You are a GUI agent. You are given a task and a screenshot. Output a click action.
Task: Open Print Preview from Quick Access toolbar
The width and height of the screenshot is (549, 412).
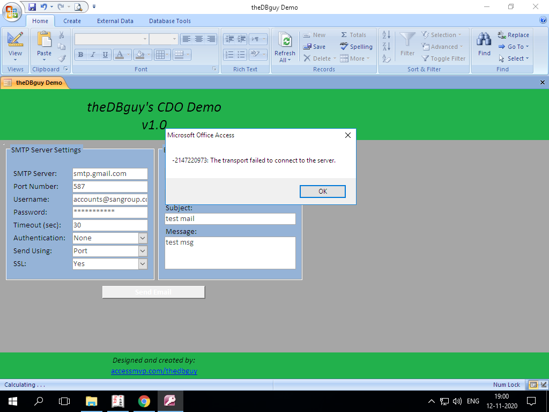click(78, 6)
